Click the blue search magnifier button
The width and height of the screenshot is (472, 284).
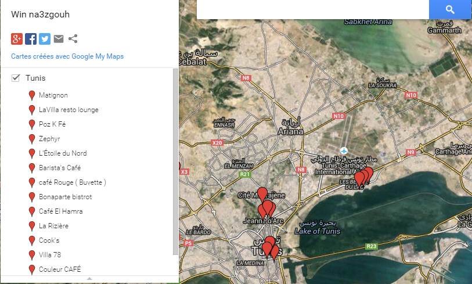(450, 9)
